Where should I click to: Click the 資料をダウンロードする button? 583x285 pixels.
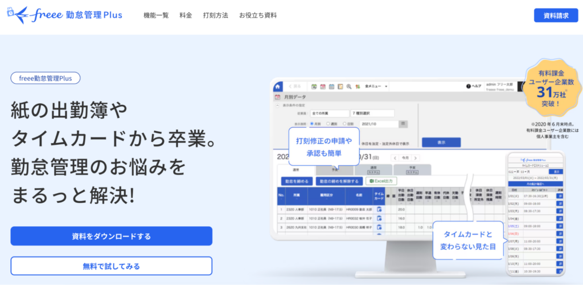point(111,236)
